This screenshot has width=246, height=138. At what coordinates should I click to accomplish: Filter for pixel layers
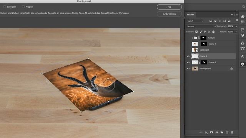(x=211, y=21)
